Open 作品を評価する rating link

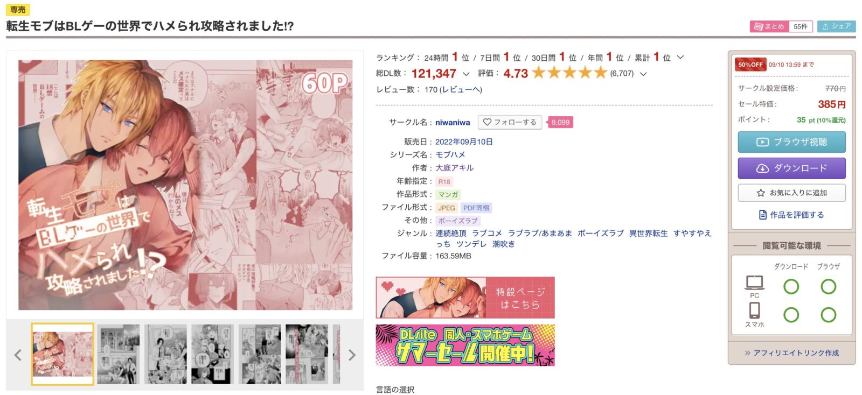click(x=791, y=215)
